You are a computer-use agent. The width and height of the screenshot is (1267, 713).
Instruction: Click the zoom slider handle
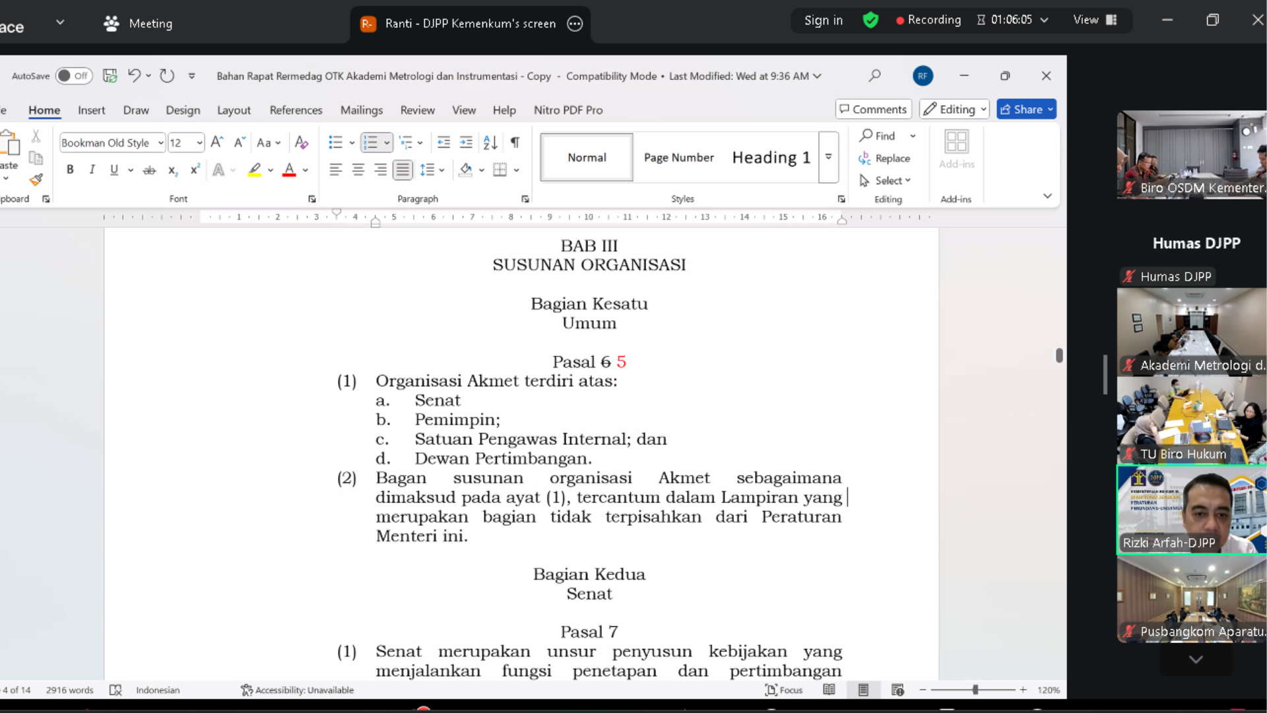975,690
